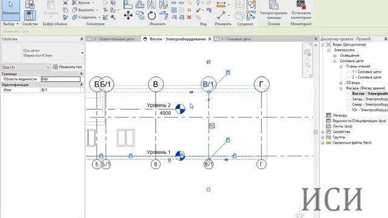Click the elbow break symbol on В/1 axis
Screen dimensions: 388x218
tap(209, 100)
